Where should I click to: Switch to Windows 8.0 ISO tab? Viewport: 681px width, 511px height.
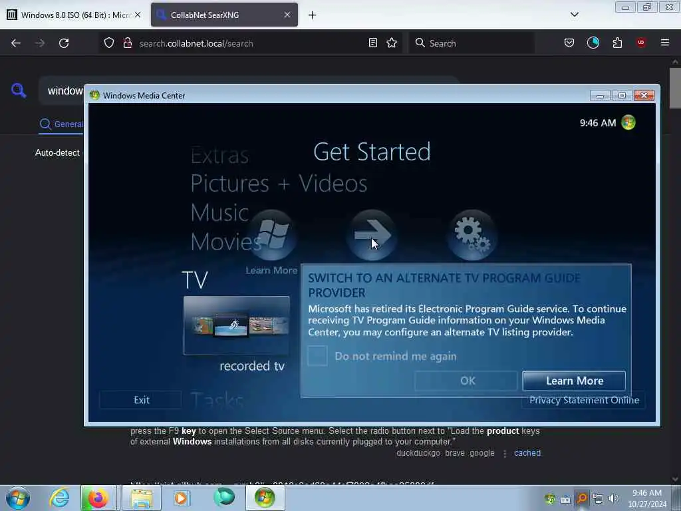pos(74,15)
